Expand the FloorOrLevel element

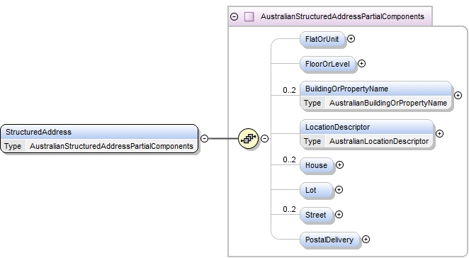point(361,64)
